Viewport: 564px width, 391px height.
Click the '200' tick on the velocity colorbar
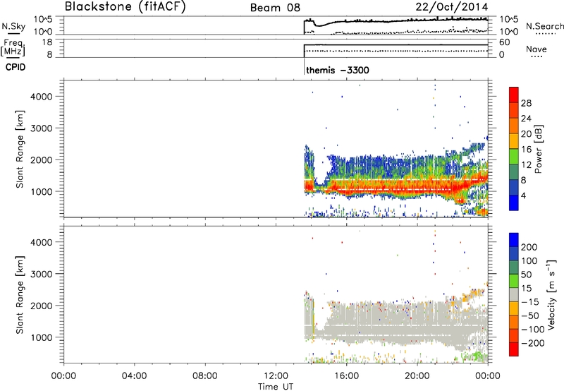[529, 247]
